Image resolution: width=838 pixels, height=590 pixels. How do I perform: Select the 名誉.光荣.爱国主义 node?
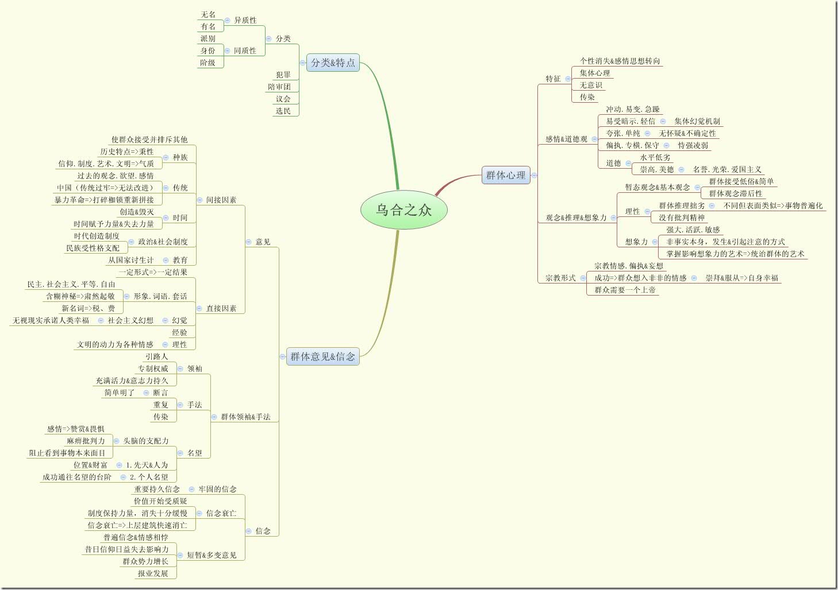(x=727, y=169)
